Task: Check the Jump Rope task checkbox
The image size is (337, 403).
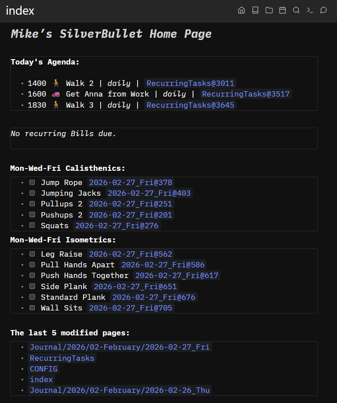Action: point(32,182)
